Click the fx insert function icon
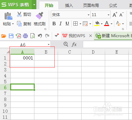 point(74,44)
